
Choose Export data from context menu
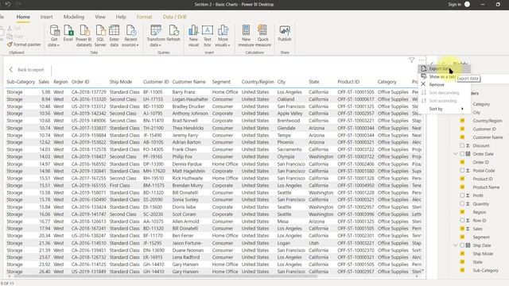pos(444,69)
